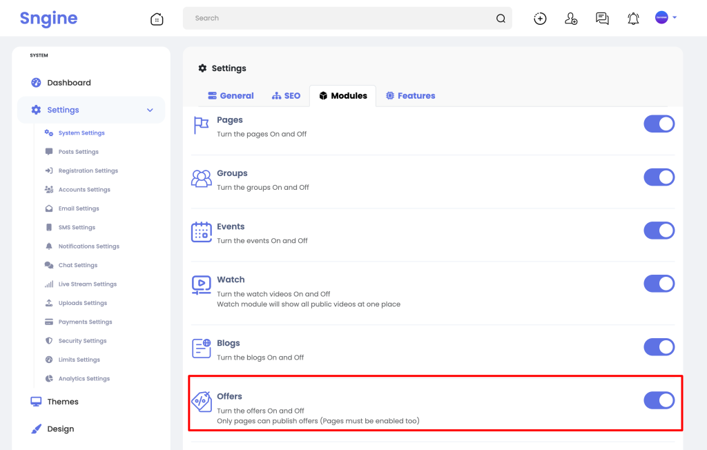Open the add-post plus circle icon
Screen dimensions: 707x450
tap(540, 19)
